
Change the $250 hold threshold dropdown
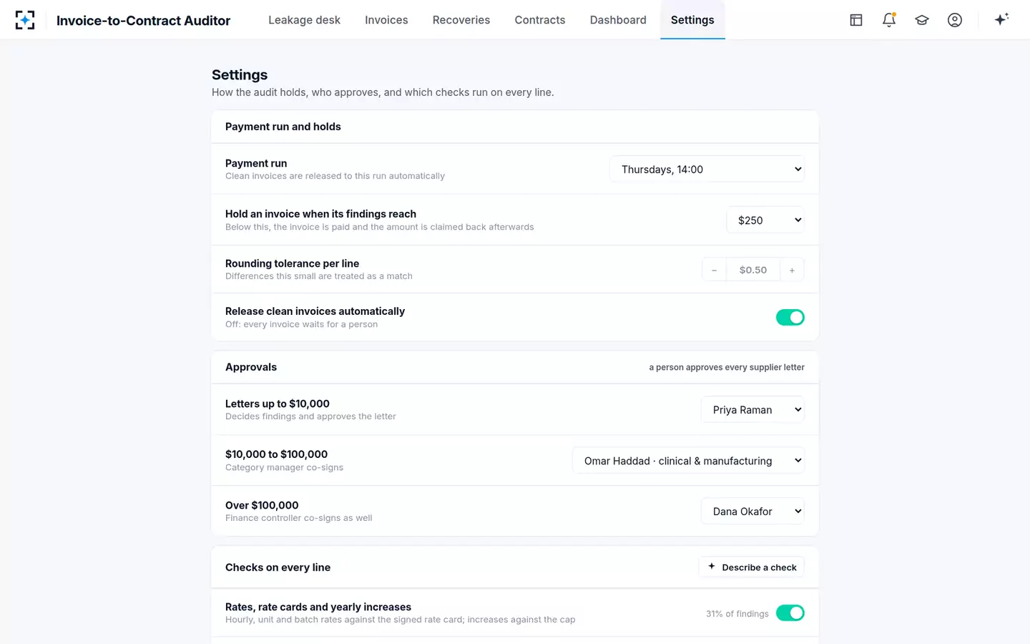[765, 220]
